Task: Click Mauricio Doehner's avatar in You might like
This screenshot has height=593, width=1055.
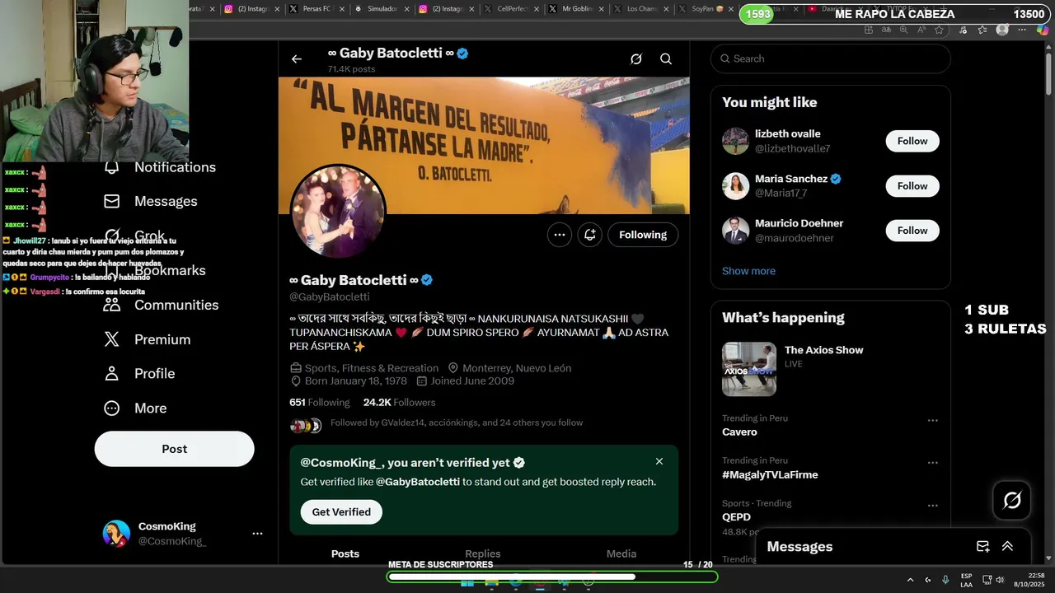Action: (x=736, y=231)
